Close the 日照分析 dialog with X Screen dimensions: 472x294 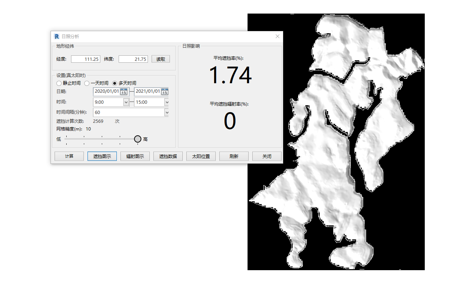click(278, 36)
